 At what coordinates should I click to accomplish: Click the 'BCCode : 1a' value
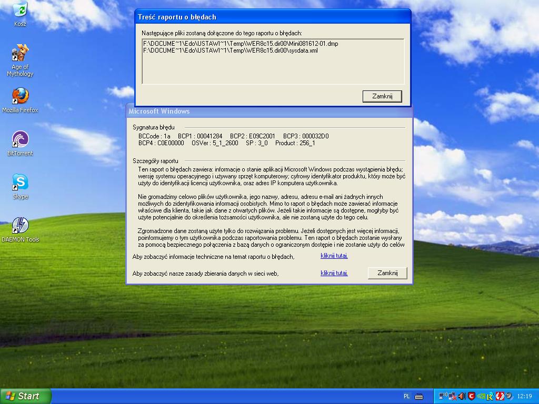pyautogui.click(x=154, y=136)
